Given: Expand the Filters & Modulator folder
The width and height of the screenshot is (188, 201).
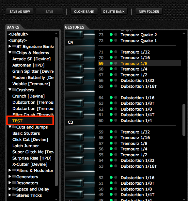Looking at the screenshot, I should tap(10, 170).
